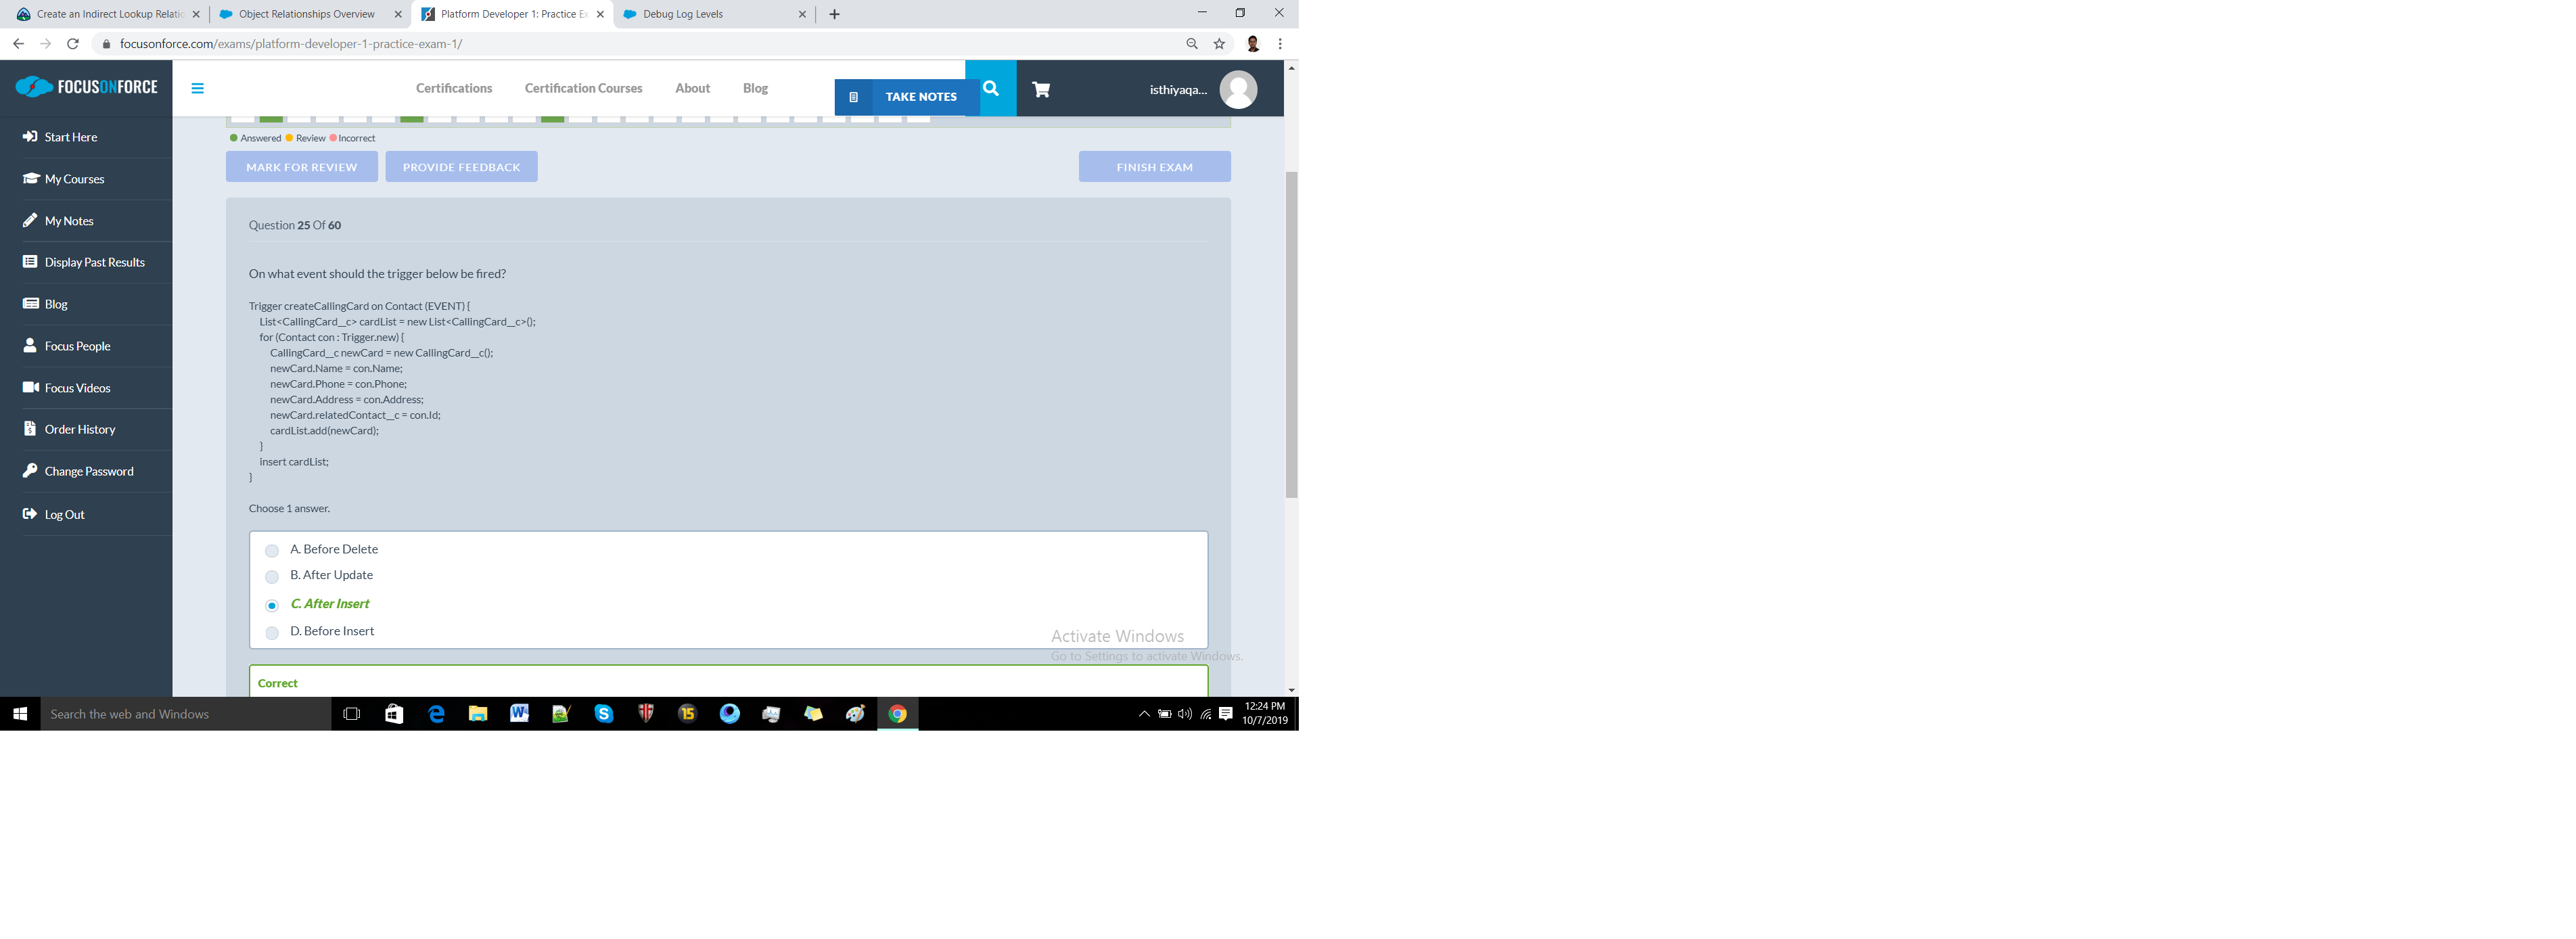The image size is (2576, 939).
Task: Show hidden system tray icons chevron
Action: coord(1144,714)
